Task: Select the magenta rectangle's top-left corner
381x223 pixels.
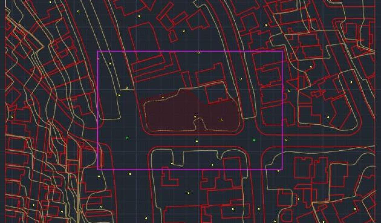Action: point(98,51)
